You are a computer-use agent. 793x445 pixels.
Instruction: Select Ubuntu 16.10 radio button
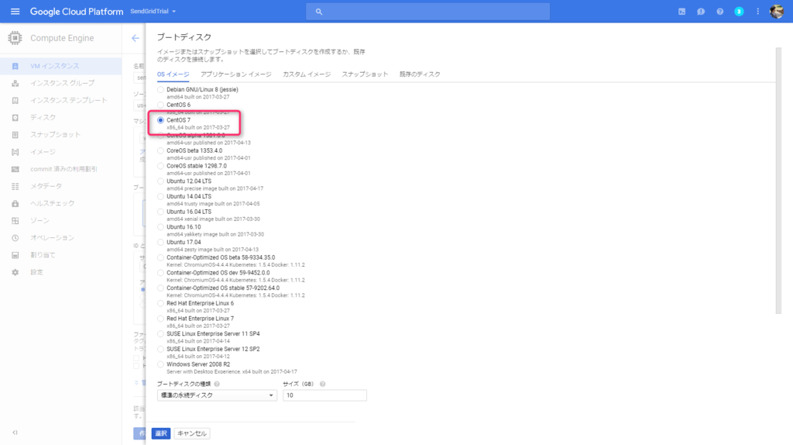[x=160, y=227]
